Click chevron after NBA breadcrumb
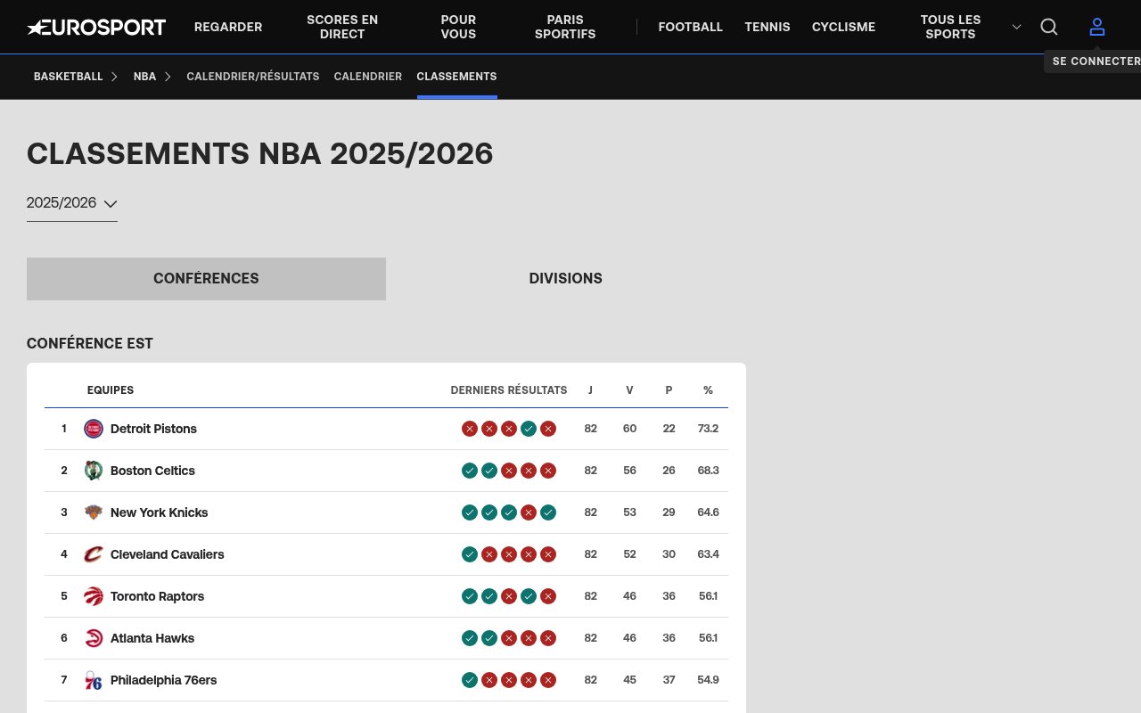 [x=168, y=77]
